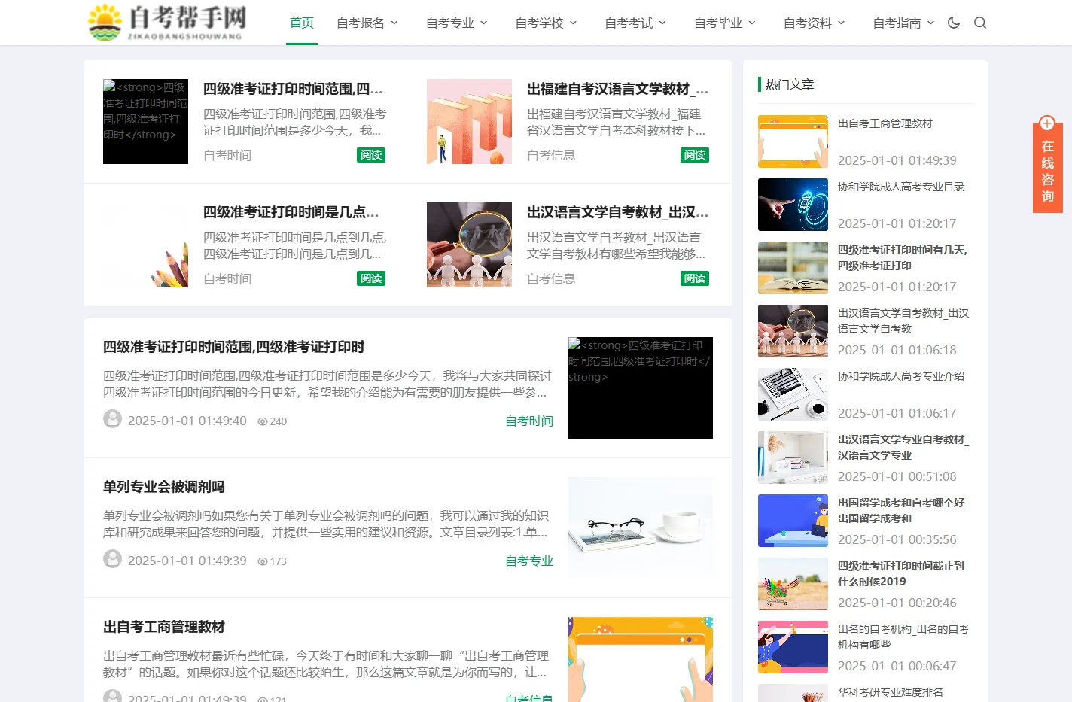1072x702 pixels.
Task: Click the 热门文章 sidebar heading
Action: coord(790,84)
